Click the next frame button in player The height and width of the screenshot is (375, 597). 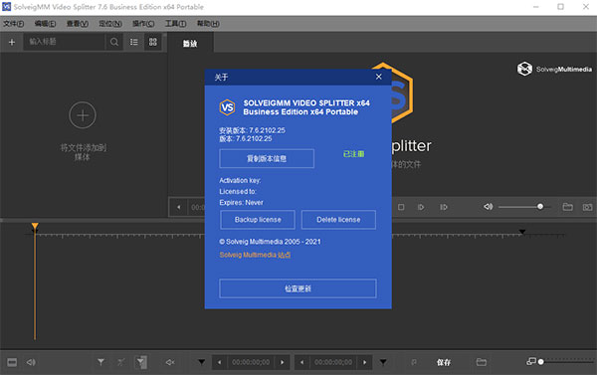pyautogui.click(x=421, y=207)
